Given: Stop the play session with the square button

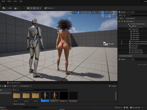Looking at the screenshot, I should [34, 8].
